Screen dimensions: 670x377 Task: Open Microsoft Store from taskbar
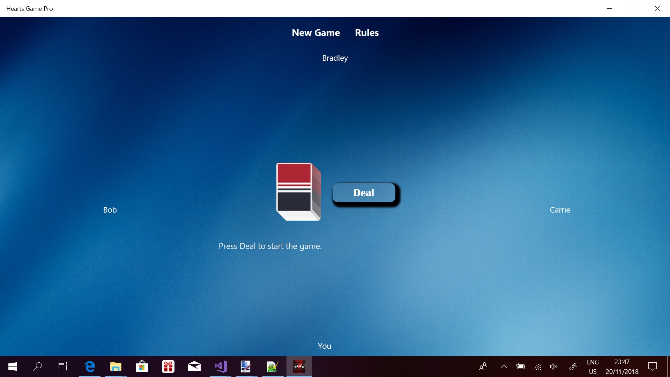coord(142,367)
